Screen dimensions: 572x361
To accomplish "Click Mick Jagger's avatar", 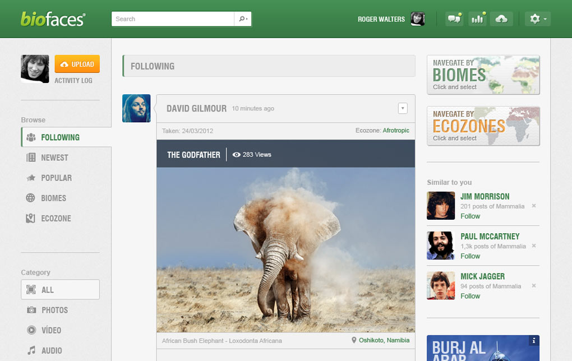I will click(441, 285).
